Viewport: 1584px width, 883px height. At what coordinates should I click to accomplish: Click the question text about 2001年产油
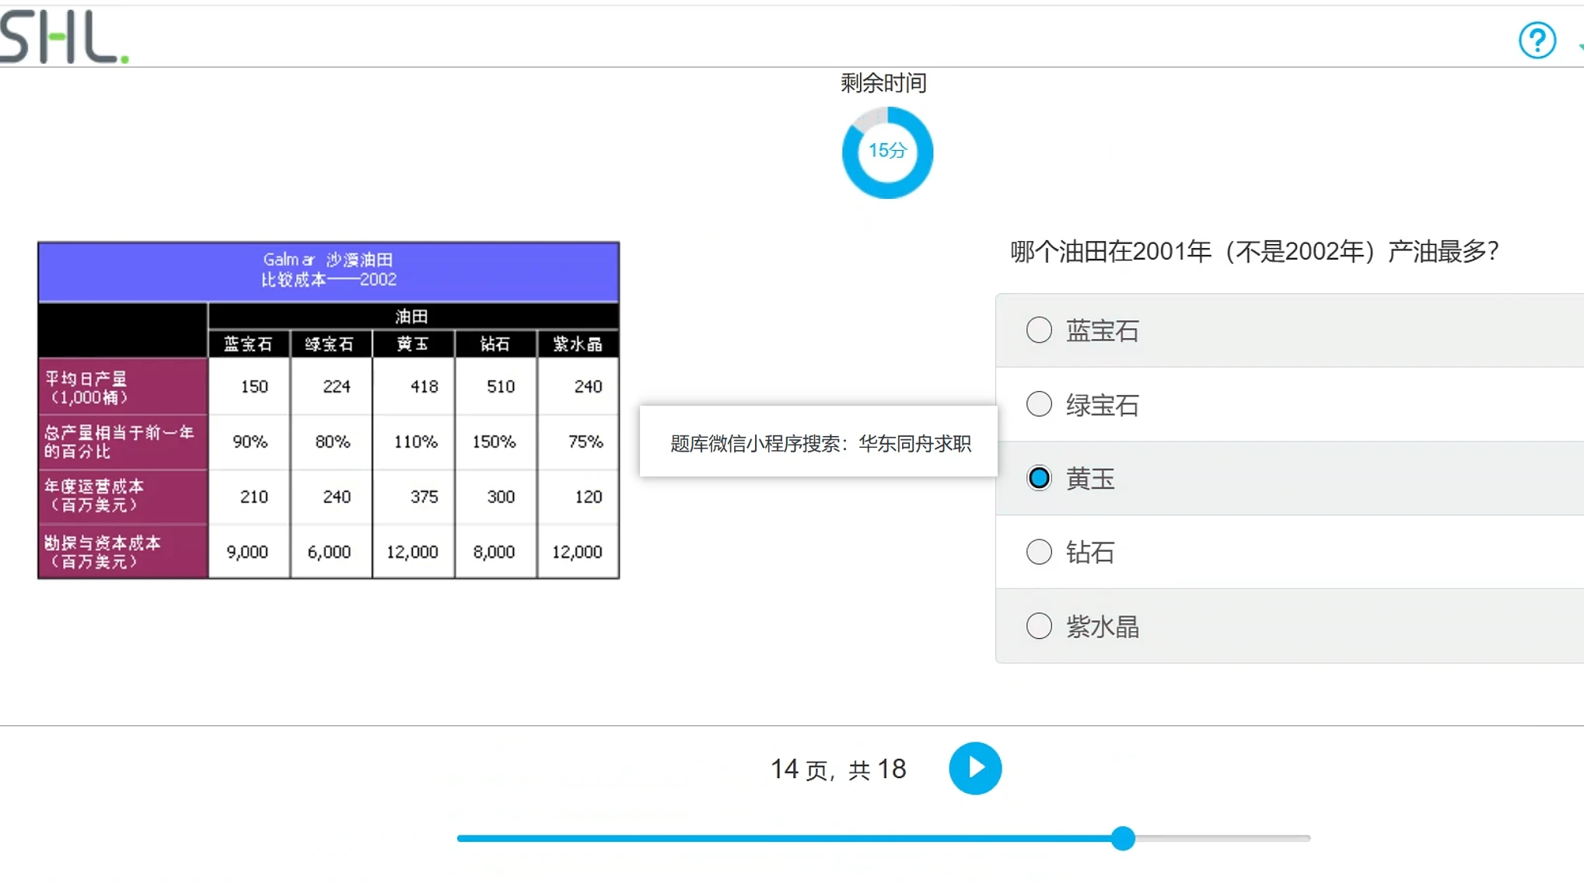[x=1254, y=251]
